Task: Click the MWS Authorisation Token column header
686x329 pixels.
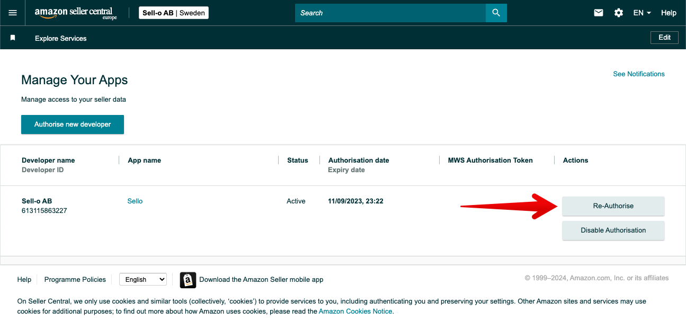Action: pos(491,160)
